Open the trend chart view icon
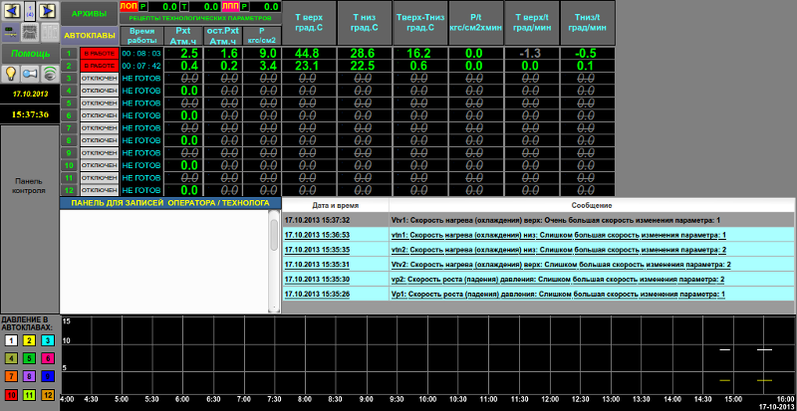This screenshot has width=797, height=411. (x=30, y=32)
